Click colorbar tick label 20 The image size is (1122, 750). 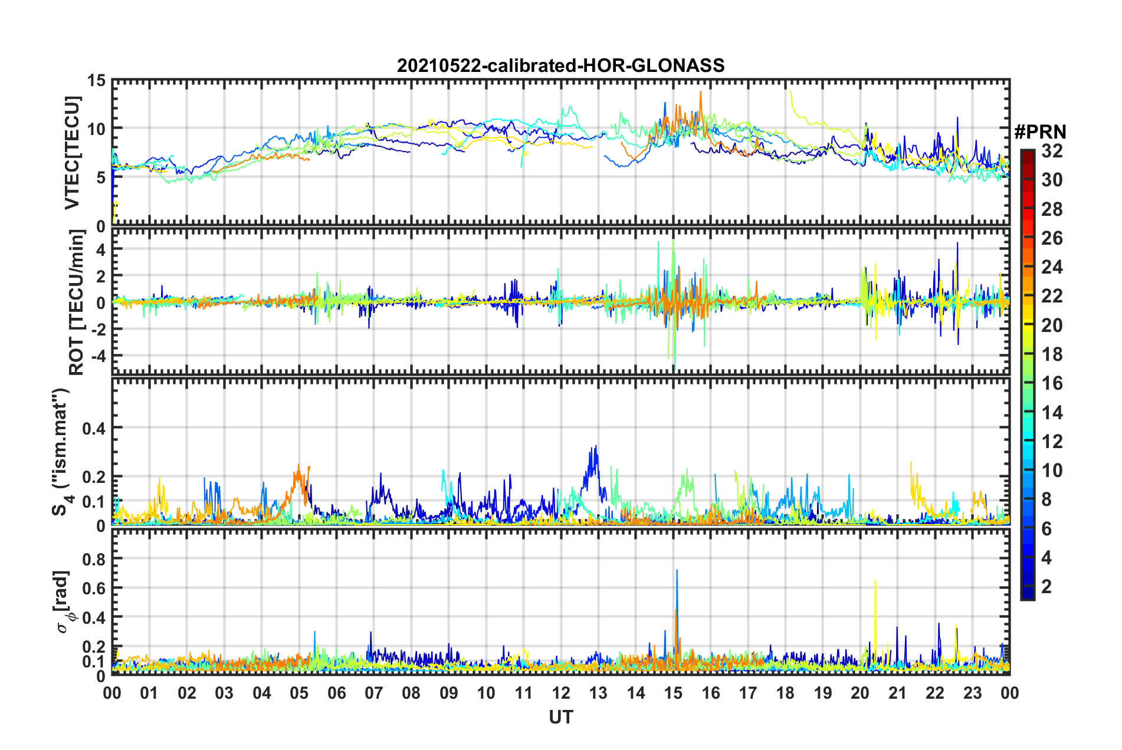1052,325
